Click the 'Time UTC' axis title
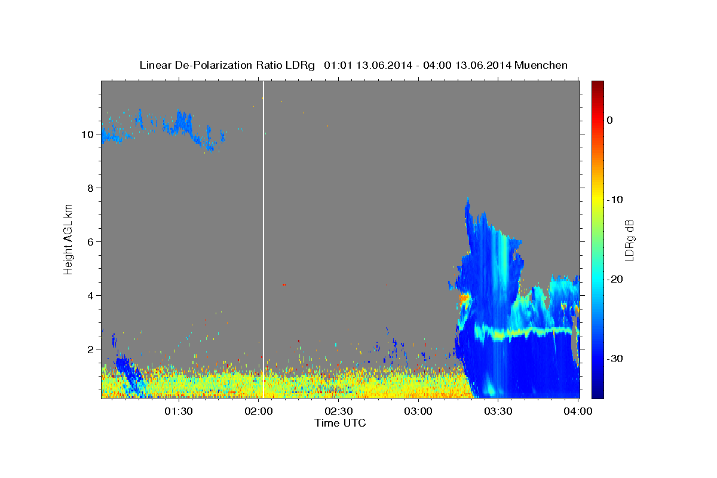The height and width of the screenshot is (478, 717). tap(340, 423)
